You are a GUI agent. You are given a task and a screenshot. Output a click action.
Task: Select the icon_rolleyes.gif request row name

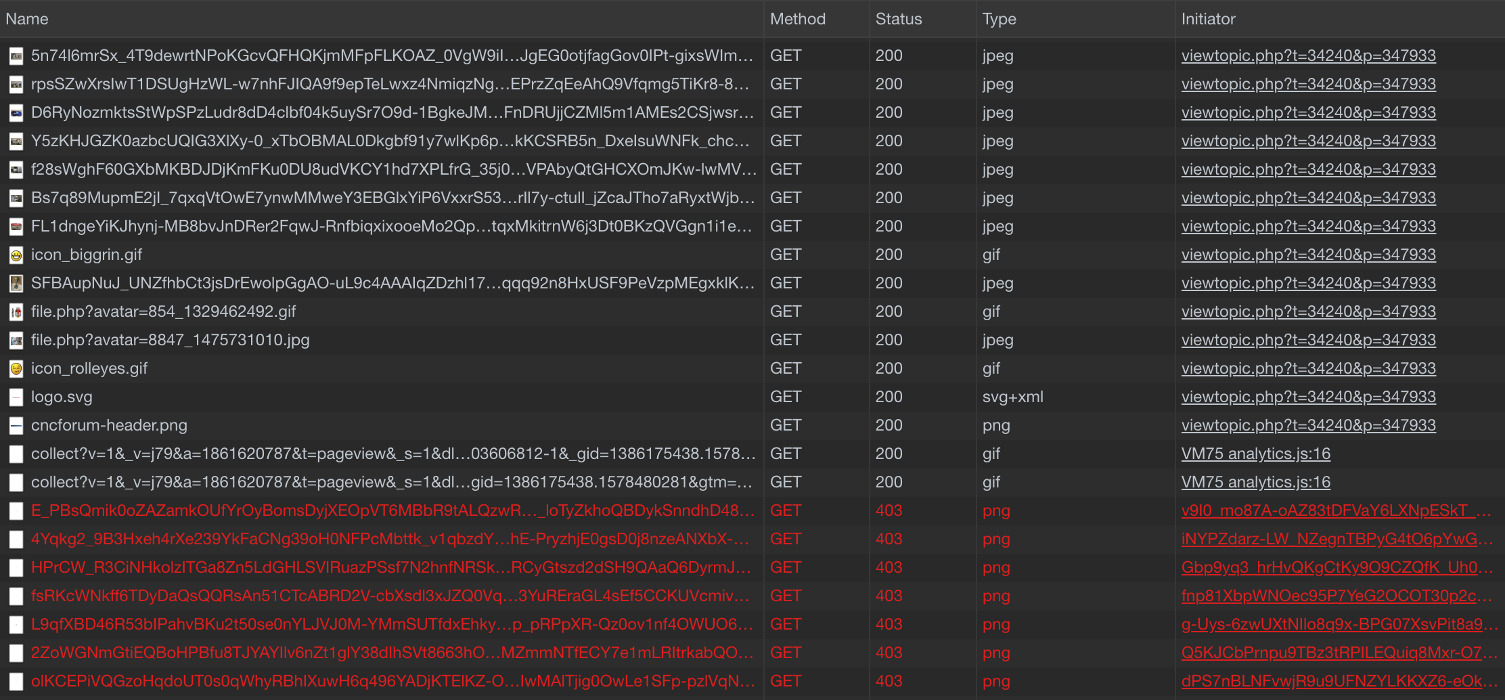point(89,368)
